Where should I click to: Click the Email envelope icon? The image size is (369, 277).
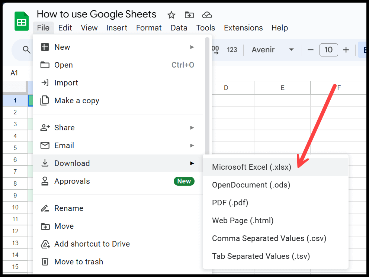[x=45, y=146]
